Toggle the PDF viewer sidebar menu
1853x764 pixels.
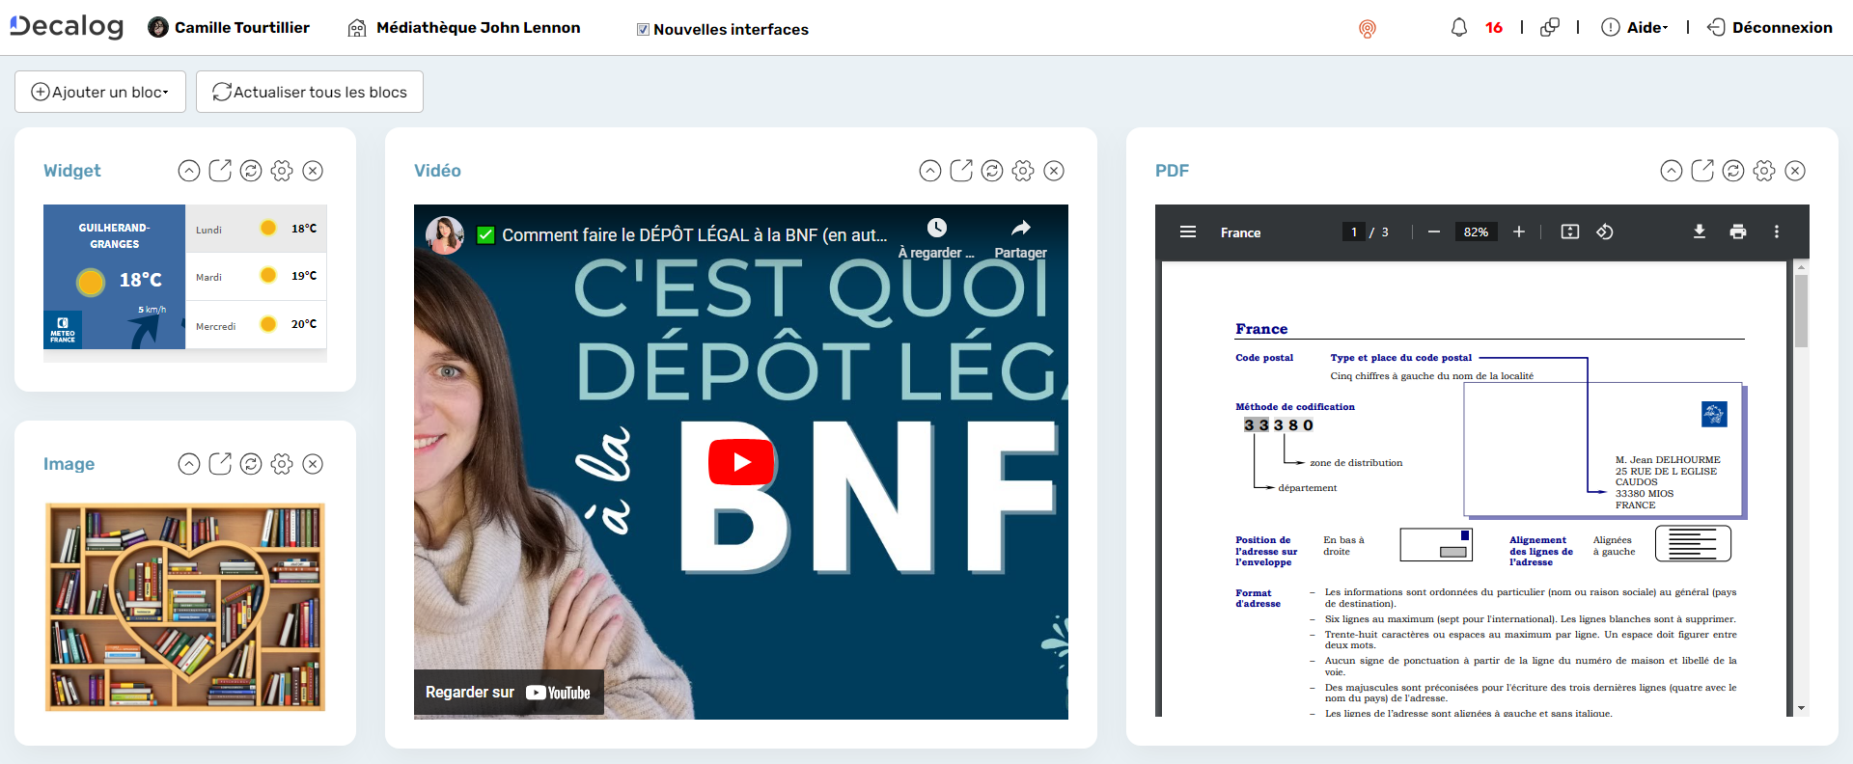(1188, 232)
